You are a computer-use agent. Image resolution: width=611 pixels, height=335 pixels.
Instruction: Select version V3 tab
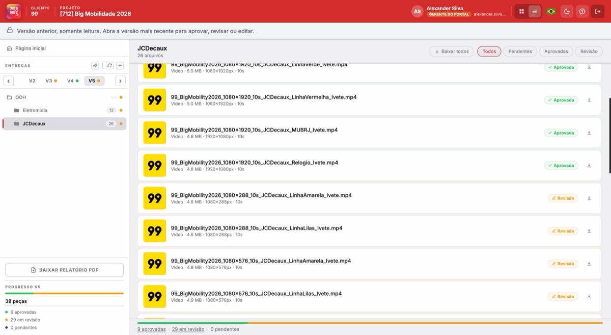50,81
